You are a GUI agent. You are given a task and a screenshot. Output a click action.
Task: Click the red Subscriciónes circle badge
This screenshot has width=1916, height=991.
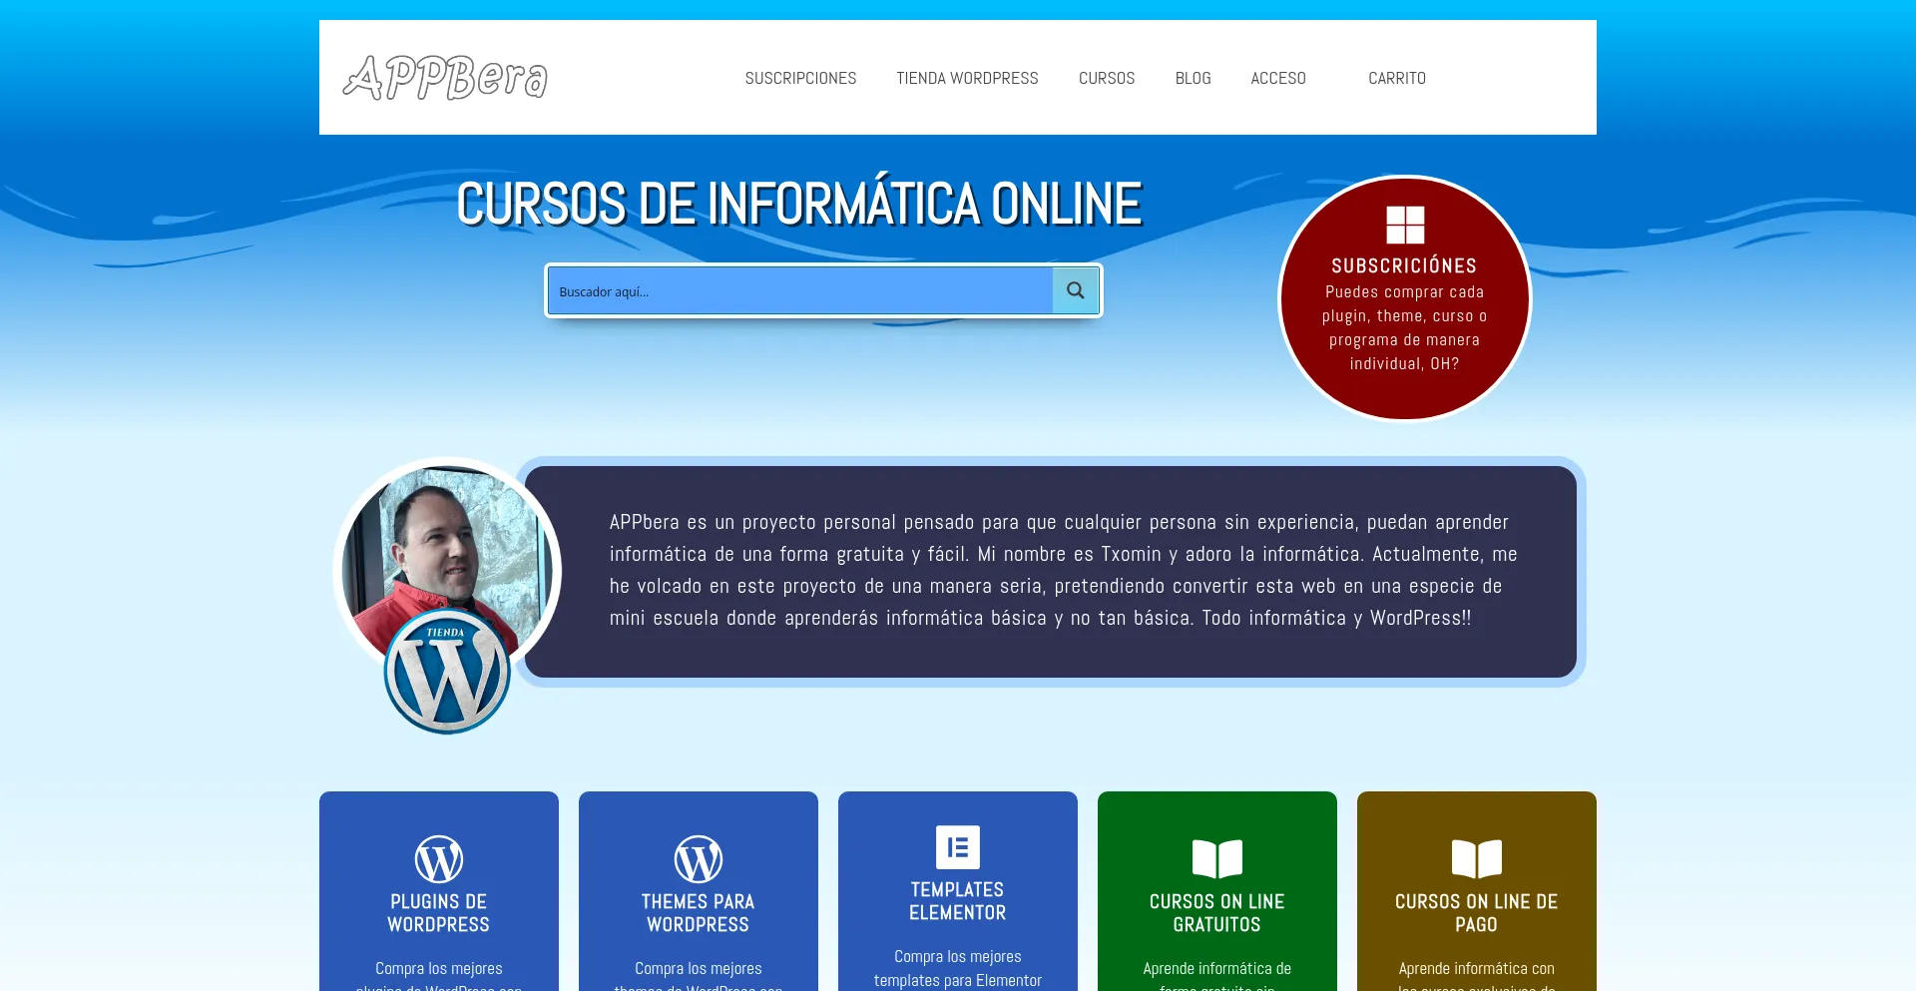coord(1405,298)
